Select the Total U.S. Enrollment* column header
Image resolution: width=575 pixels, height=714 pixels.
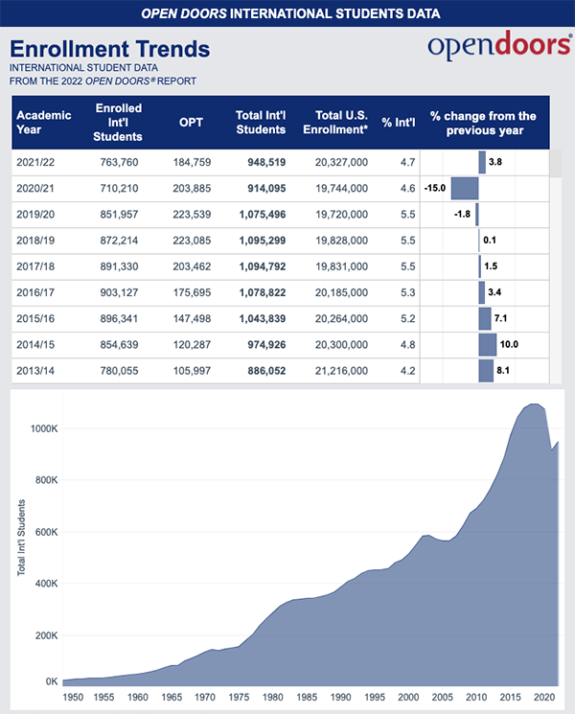(335, 122)
